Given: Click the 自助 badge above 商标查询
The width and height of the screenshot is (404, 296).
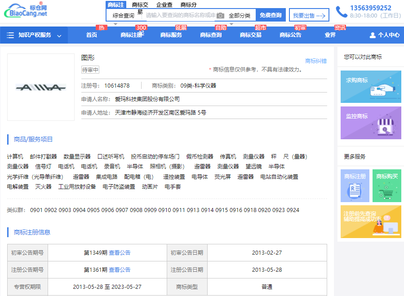Looking at the screenshot, I should coord(221,27).
